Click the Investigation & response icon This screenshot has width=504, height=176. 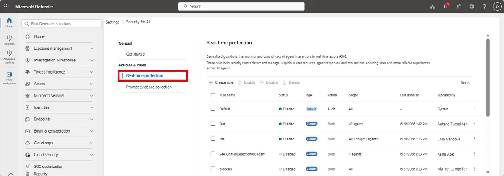click(28, 60)
